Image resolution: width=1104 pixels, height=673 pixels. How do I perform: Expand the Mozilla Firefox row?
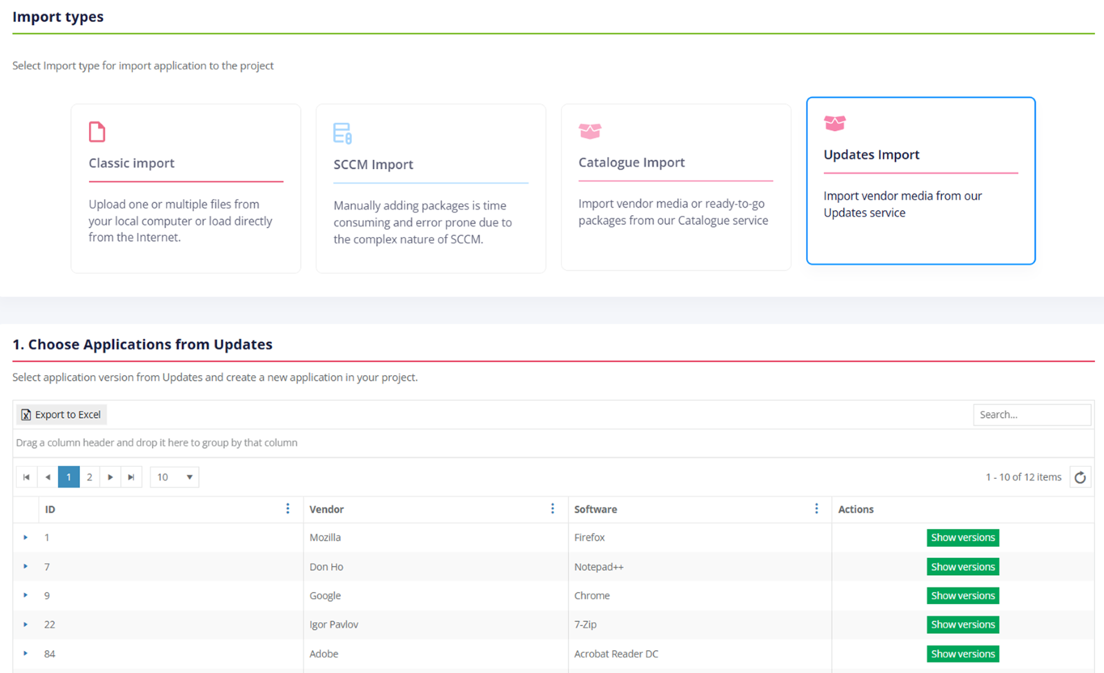click(x=26, y=537)
